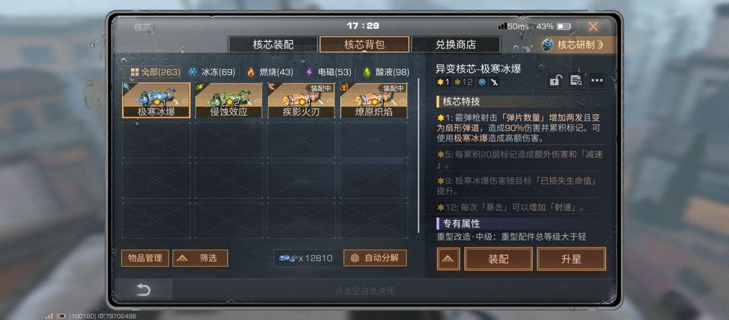Click the 自动分解 auto-dismantle button
The height and width of the screenshot is (320, 729).
click(x=375, y=258)
